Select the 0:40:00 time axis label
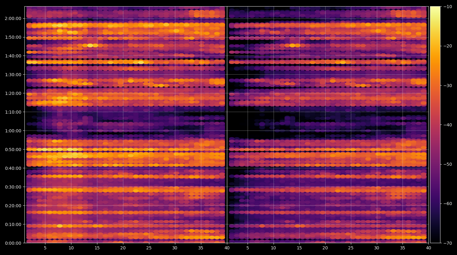457x255 pixels. click(x=13, y=168)
